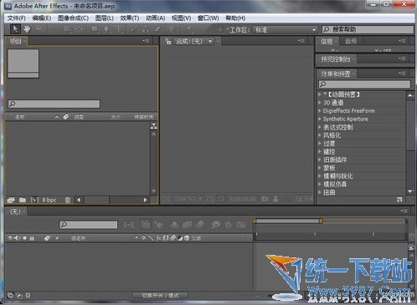Open the viewer magnification 100% dropdown
Viewport: 417px width, 305px height.
coord(188,199)
